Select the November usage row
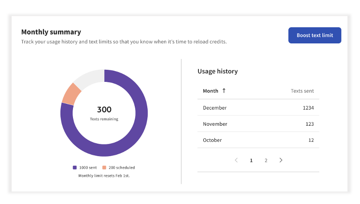Screen dimensions: 360x204 258,124
